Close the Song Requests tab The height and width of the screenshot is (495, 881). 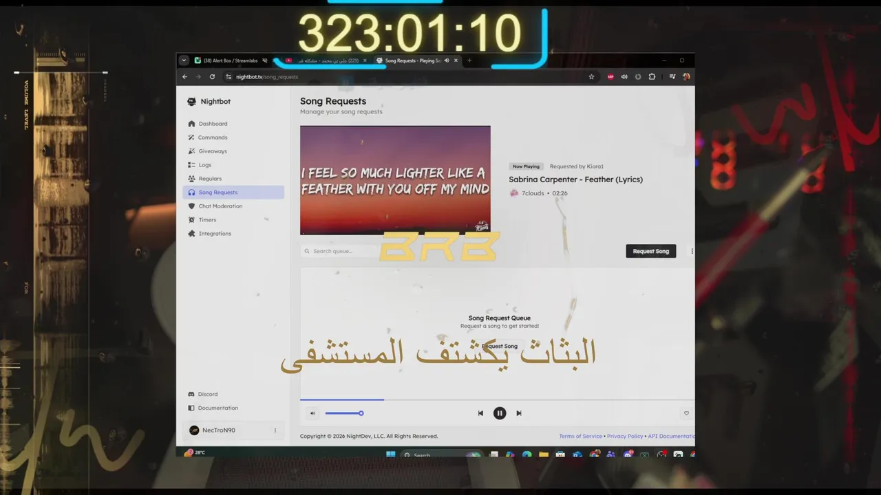456,60
